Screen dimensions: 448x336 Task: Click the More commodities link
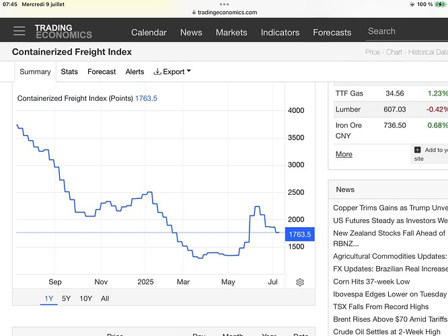[344, 154]
